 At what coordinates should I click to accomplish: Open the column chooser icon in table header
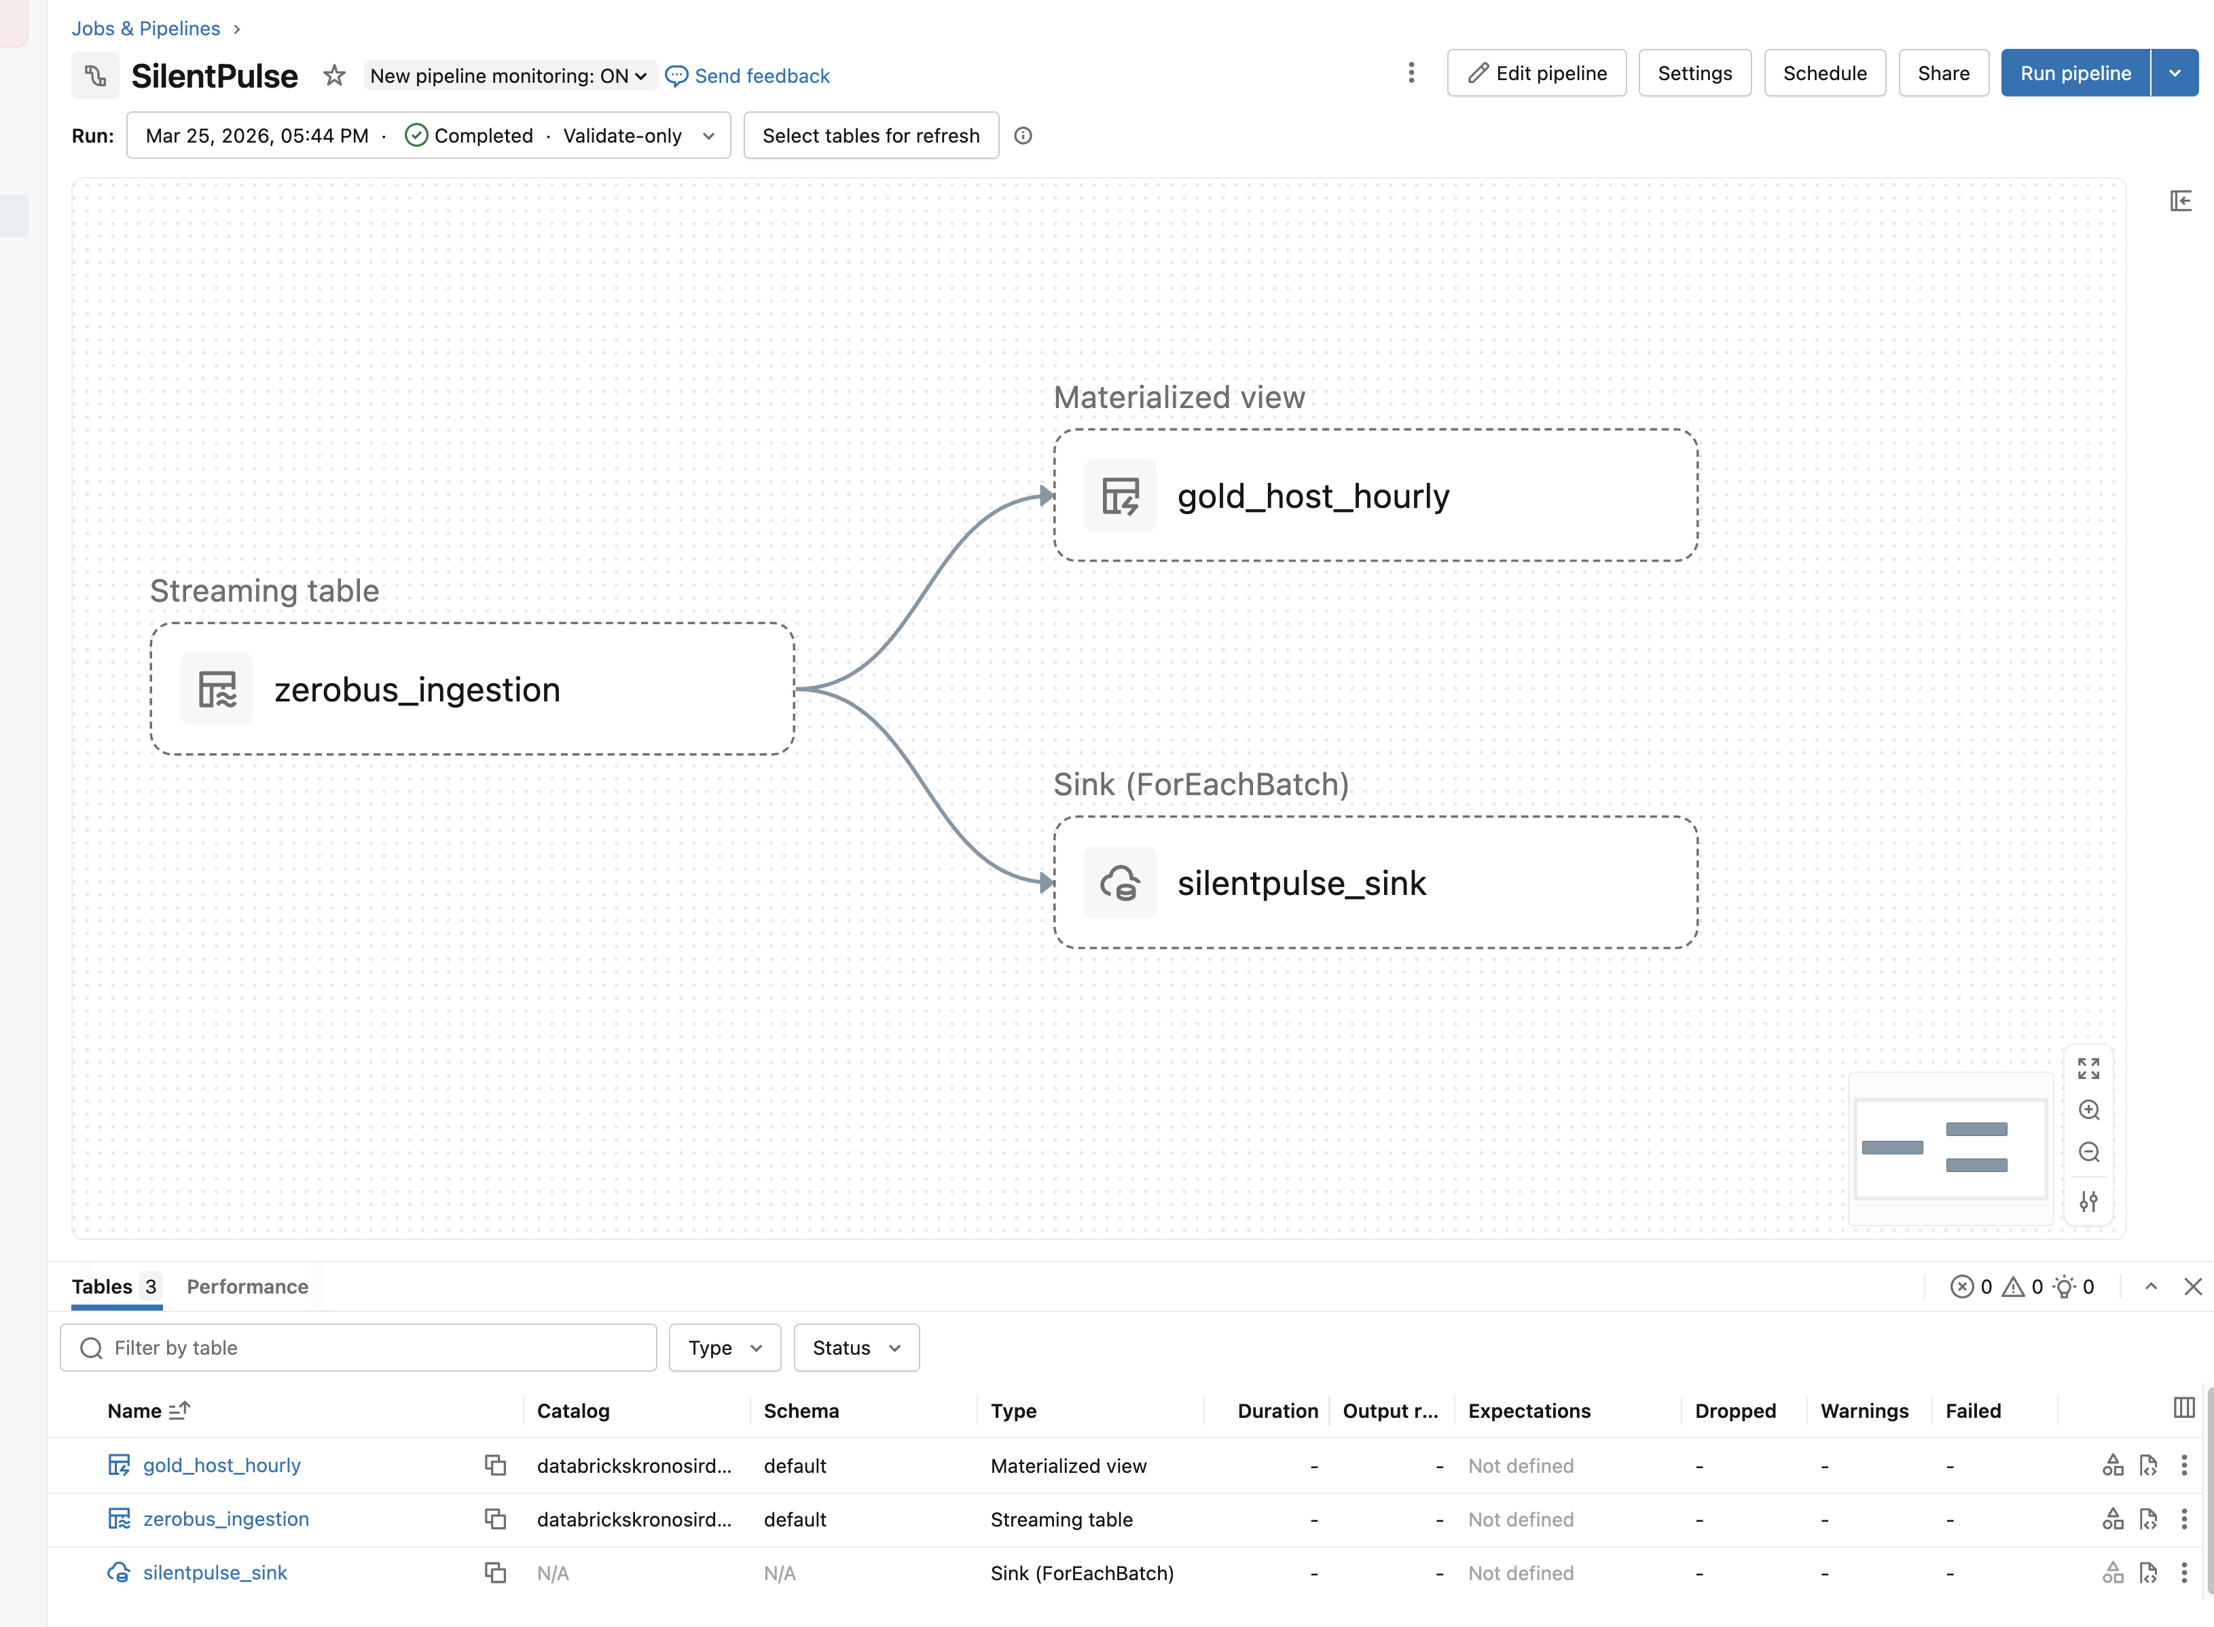2183,1408
